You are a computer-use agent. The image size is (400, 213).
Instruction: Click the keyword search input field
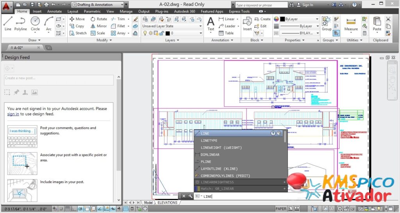pyautogui.click(x=261, y=5)
